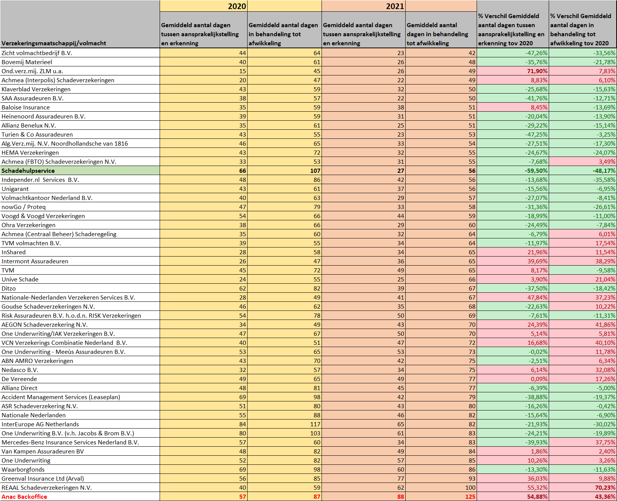Image resolution: width=617 pixels, height=501 pixels.
Task: Click Unive Schade cell
Action: coord(80,279)
